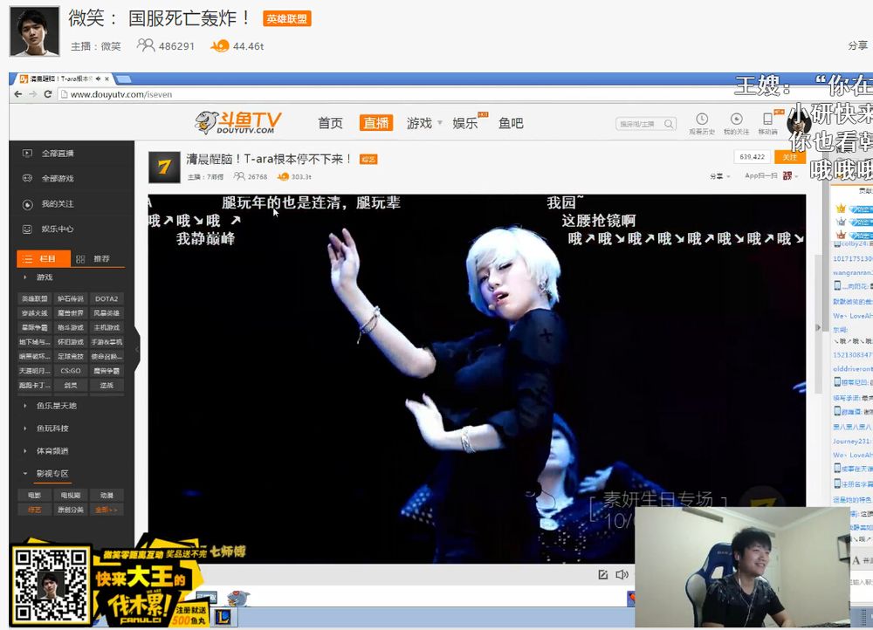Go to 首页 in navigation
This screenshot has height=630, width=873.
[x=330, y=123]
